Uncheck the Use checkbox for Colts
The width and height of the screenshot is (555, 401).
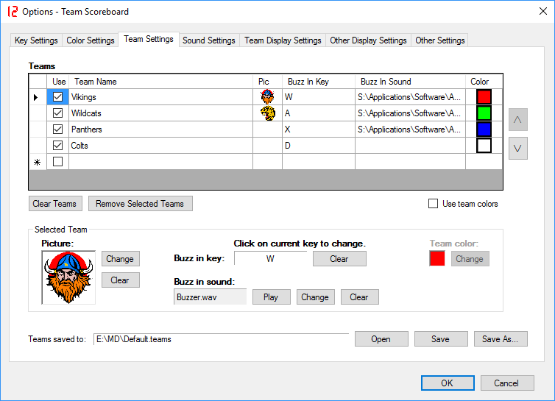[57, 146]
